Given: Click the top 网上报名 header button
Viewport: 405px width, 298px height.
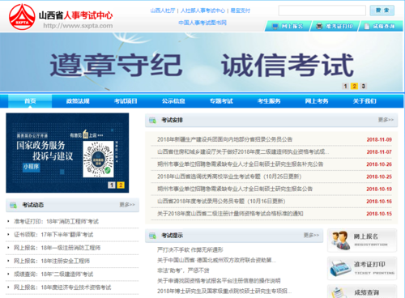Looking at the screenshot, I should tap(288, 26).
